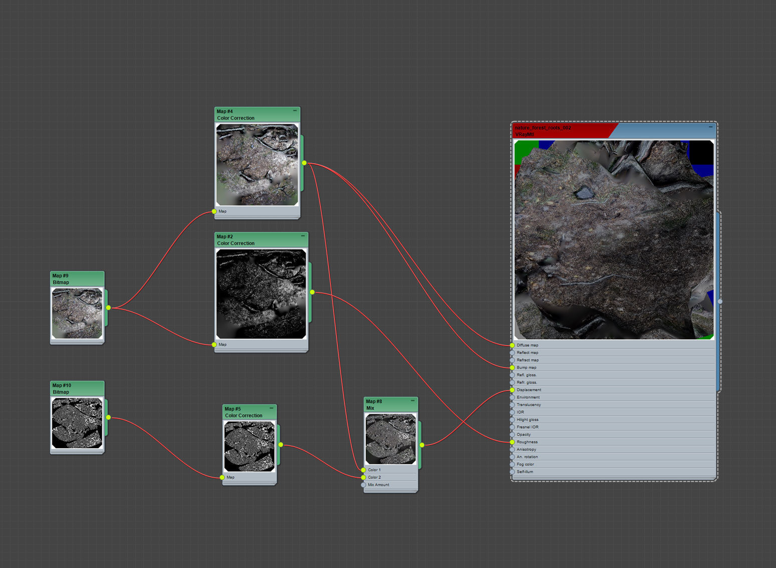
Task: Select the Map #4 Color Correction preview
Action: (x=257, y=165)
